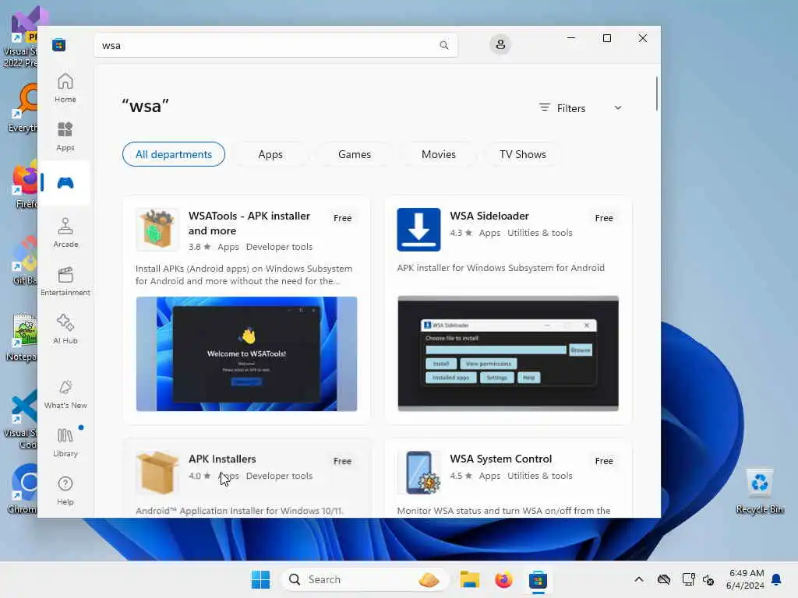This screenshot has width=798, height=598.
Task: Launch Firefox from the taskbar
Action: [x=503, y=579]
